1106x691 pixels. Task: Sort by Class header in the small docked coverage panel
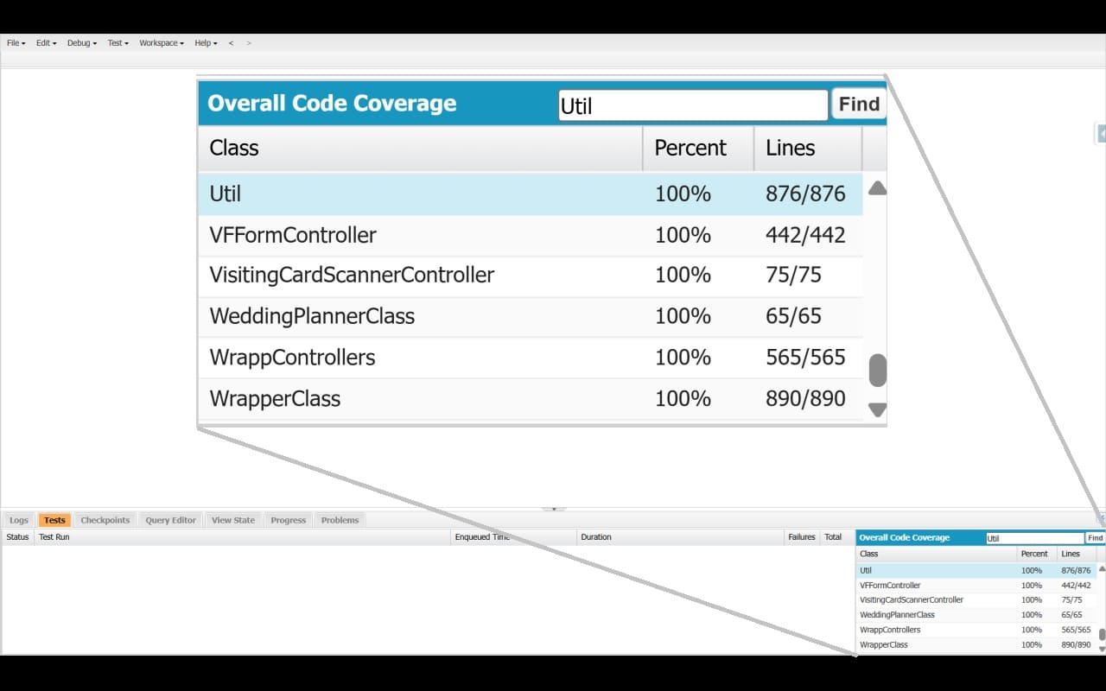click(x=936, y=554)
